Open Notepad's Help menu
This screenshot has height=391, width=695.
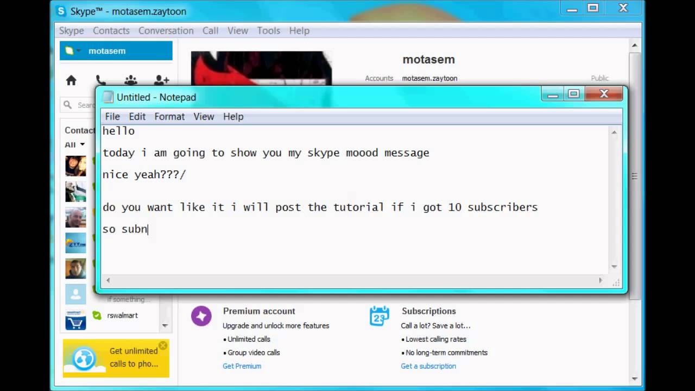click(233, 116)
